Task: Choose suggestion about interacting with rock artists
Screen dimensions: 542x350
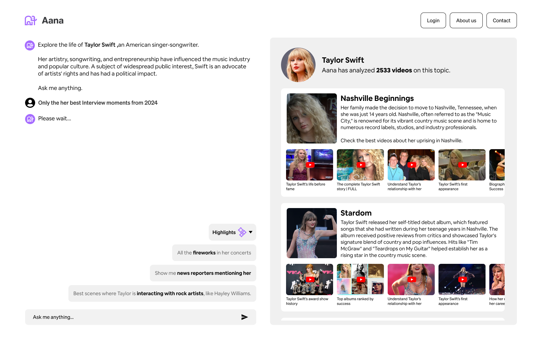Action: (x=162, y=294)
